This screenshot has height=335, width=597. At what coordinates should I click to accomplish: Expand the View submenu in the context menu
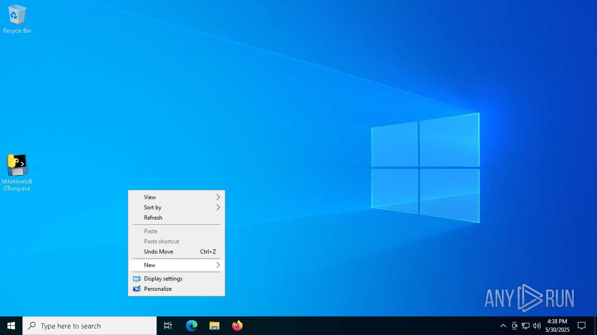tap(176, 197)
